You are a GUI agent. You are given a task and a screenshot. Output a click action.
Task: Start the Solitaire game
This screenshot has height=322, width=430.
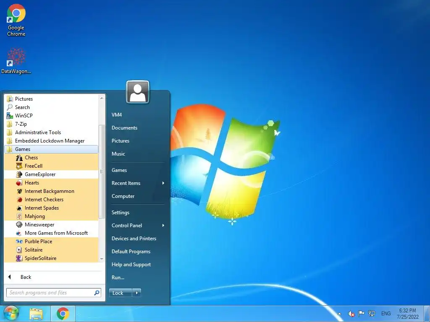click(x=51, y=250)
